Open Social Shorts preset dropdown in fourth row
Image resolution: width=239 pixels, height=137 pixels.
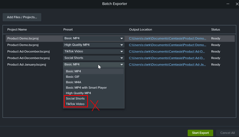coord(94,58)
